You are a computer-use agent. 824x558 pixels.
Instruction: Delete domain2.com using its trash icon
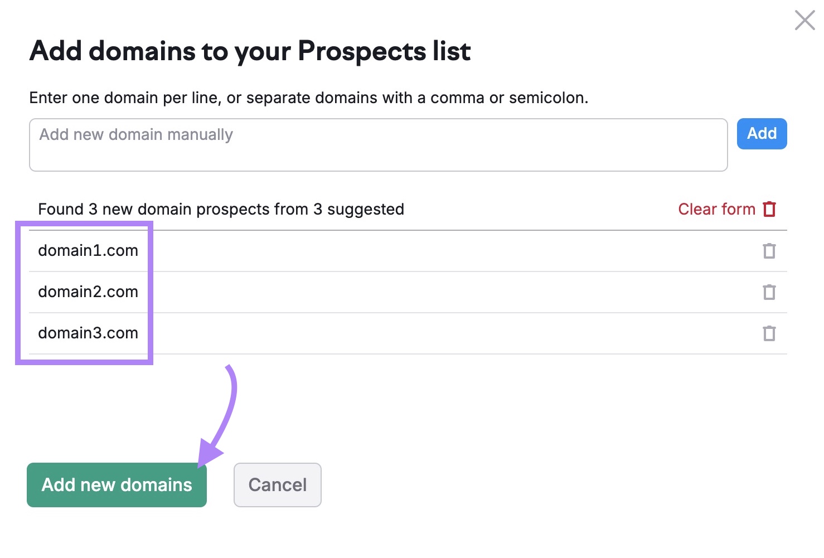[x=769, y=292]
